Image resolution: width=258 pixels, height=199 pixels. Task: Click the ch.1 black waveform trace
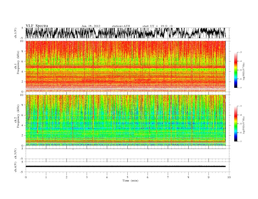pyautogui.click(x=126, y=33)
